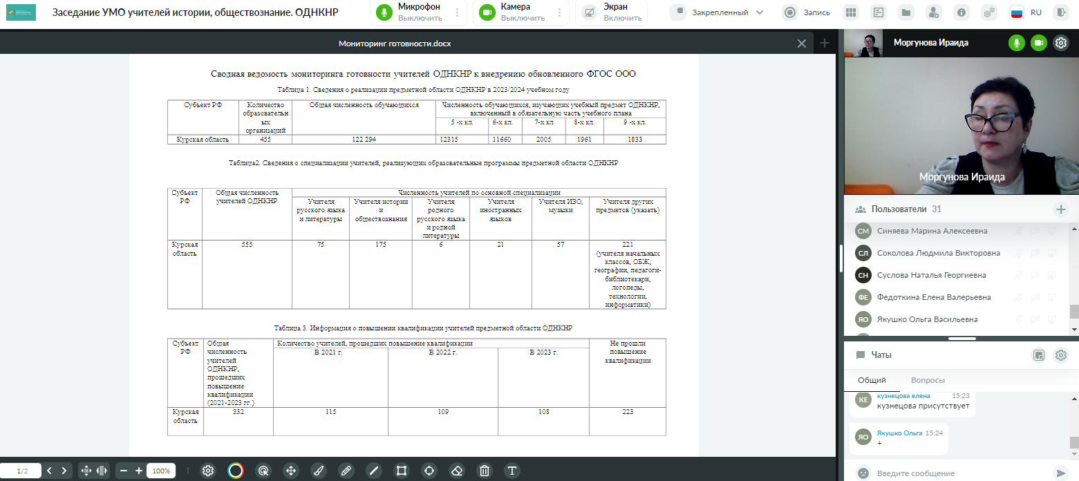Click the detach chat window icon
Image resolution: width=1079 pixels, height=481 pixels.
tap(1038, 355)
